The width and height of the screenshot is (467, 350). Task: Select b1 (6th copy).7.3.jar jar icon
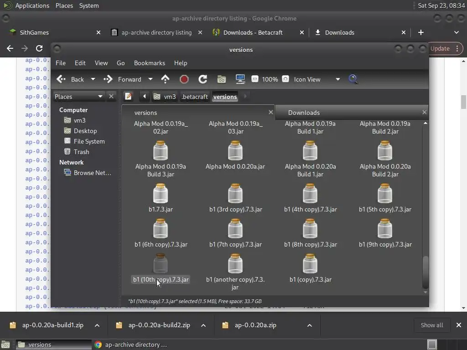(161, 229)
